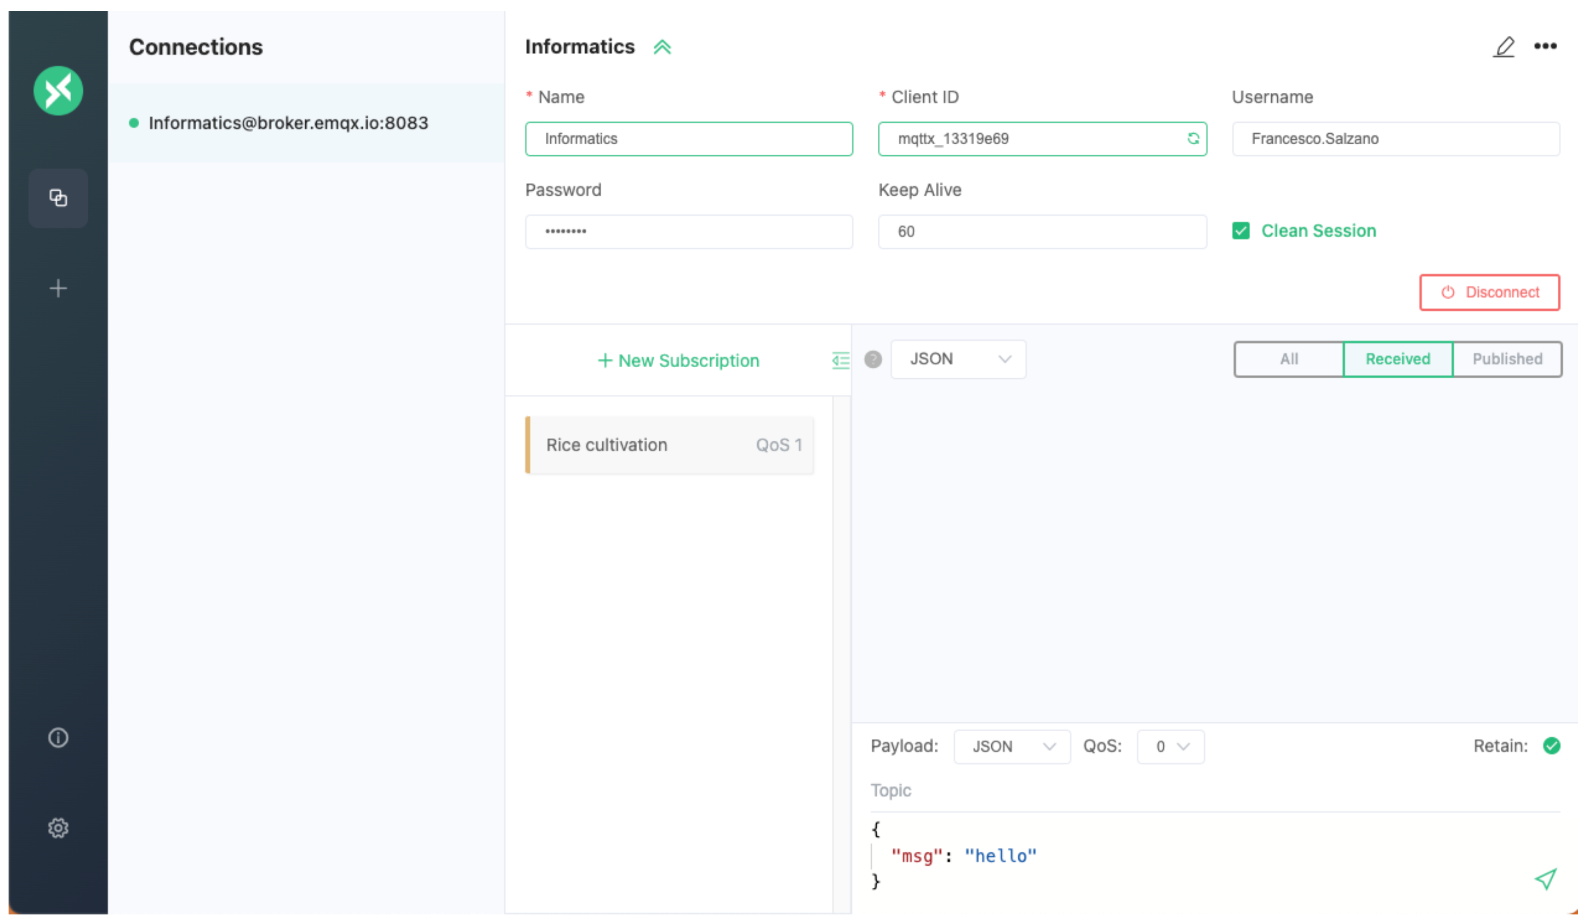This screenshot has height=923, width=1585.
Task: Open the Connections panel sidebar icon
Action: pyautogui.click(x=58, y=198)
